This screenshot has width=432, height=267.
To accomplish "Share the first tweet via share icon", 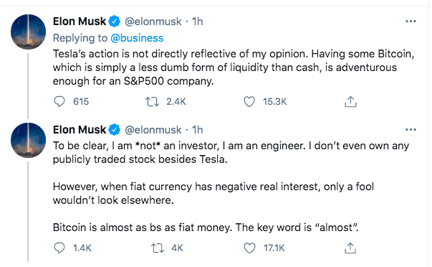I will click(350, 102).
